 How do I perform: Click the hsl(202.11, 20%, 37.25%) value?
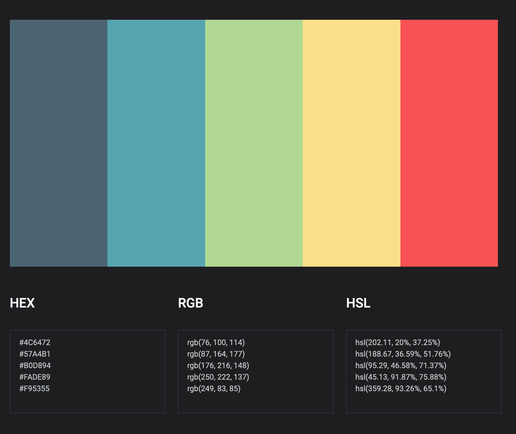[x=398, y=342]
